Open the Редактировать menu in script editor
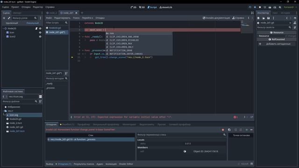 (x=62, y=18)
